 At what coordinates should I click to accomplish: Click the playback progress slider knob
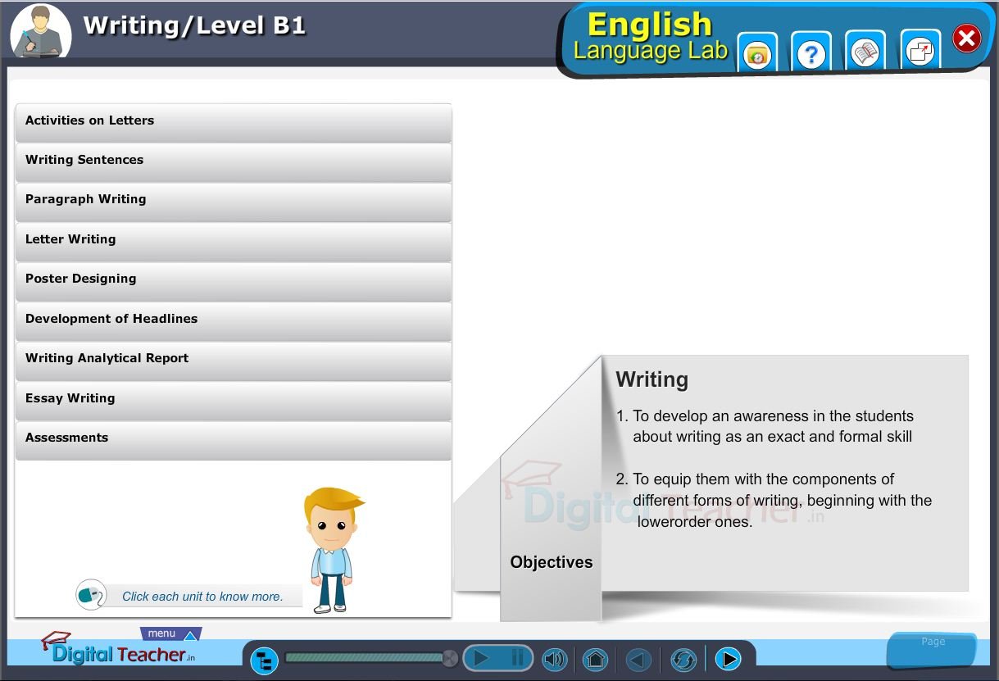(449, 657)
